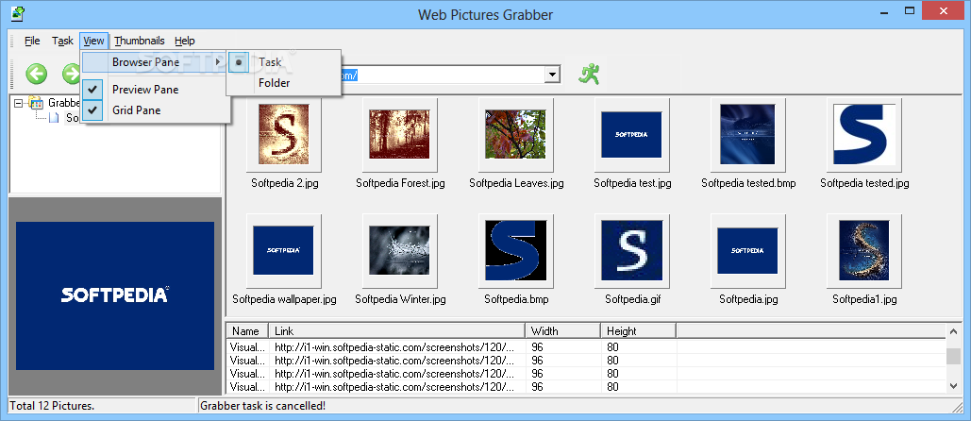Click the grid scrollbar down arrow
The height and width of the screenshot is (421, 971).
[954, 386]
